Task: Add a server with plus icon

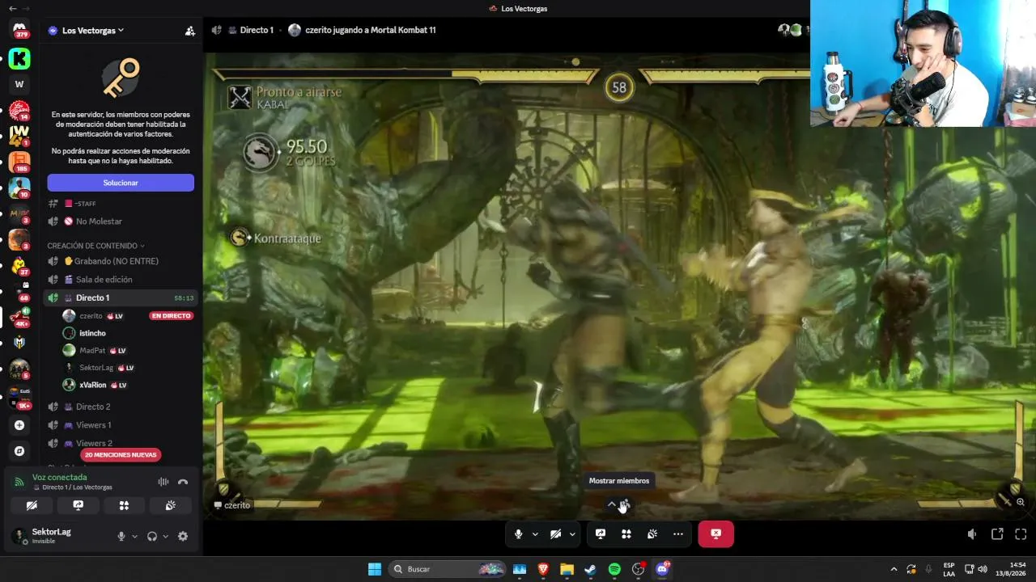Action: point(19,425)
